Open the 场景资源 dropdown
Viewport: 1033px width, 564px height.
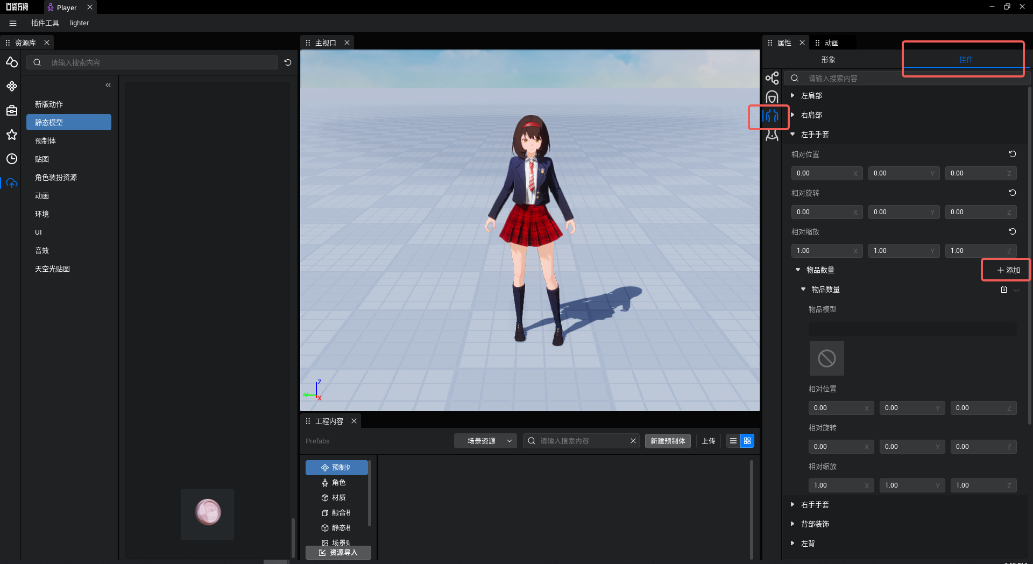pos(485,441)
